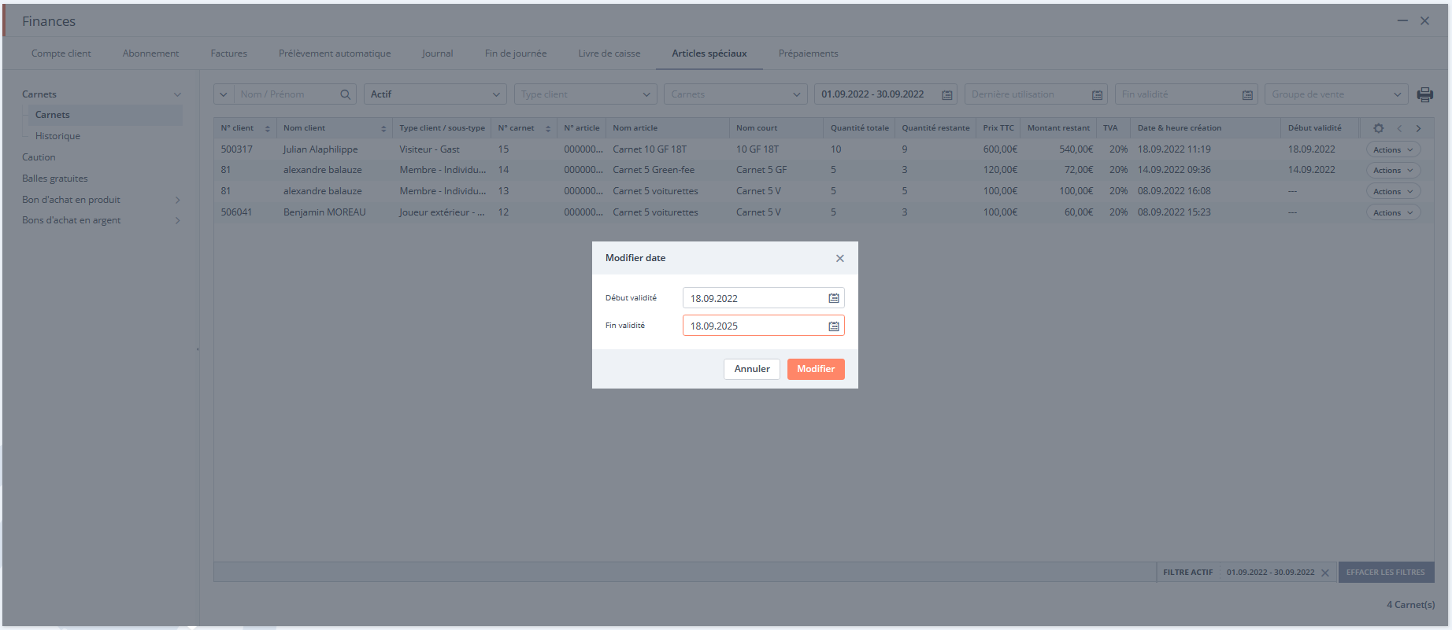Open the small dropdown before Nom / Prénom

point(224,94)
